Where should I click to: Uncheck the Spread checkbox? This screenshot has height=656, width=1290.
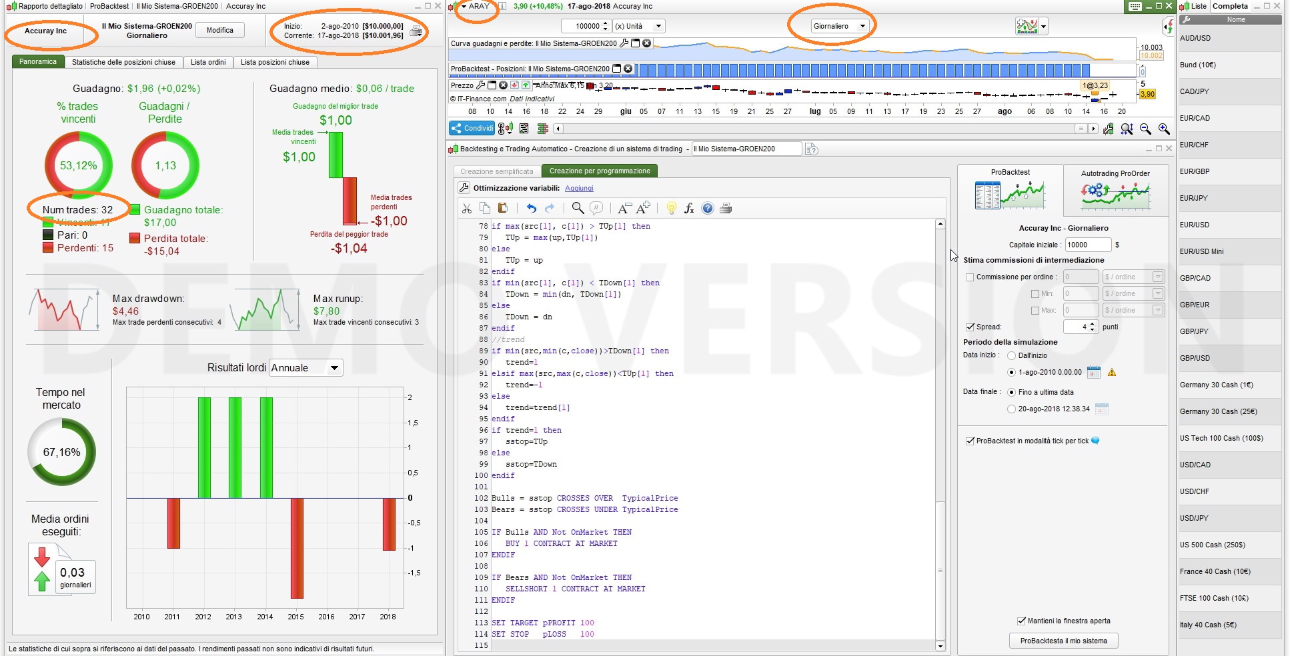pyautogui.click(x=970, y=327)
